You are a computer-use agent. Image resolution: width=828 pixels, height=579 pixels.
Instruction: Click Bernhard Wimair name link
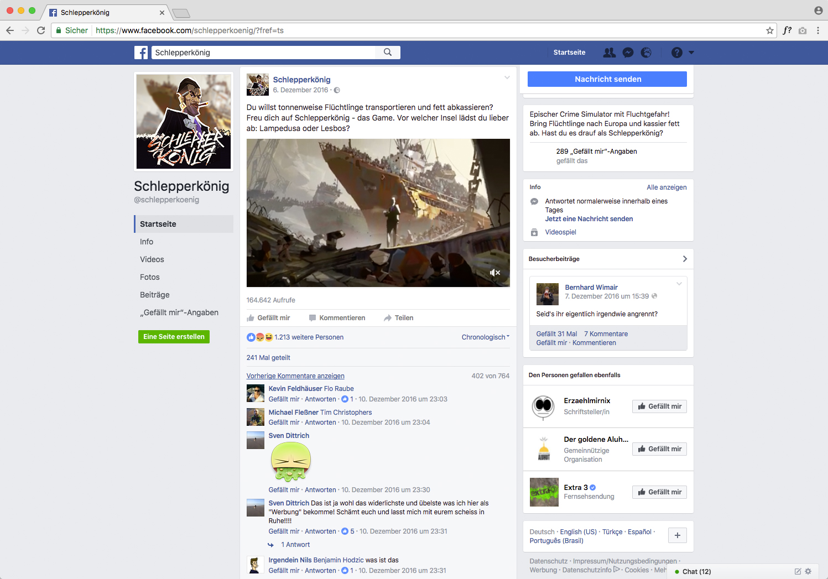tap(591, 288)
